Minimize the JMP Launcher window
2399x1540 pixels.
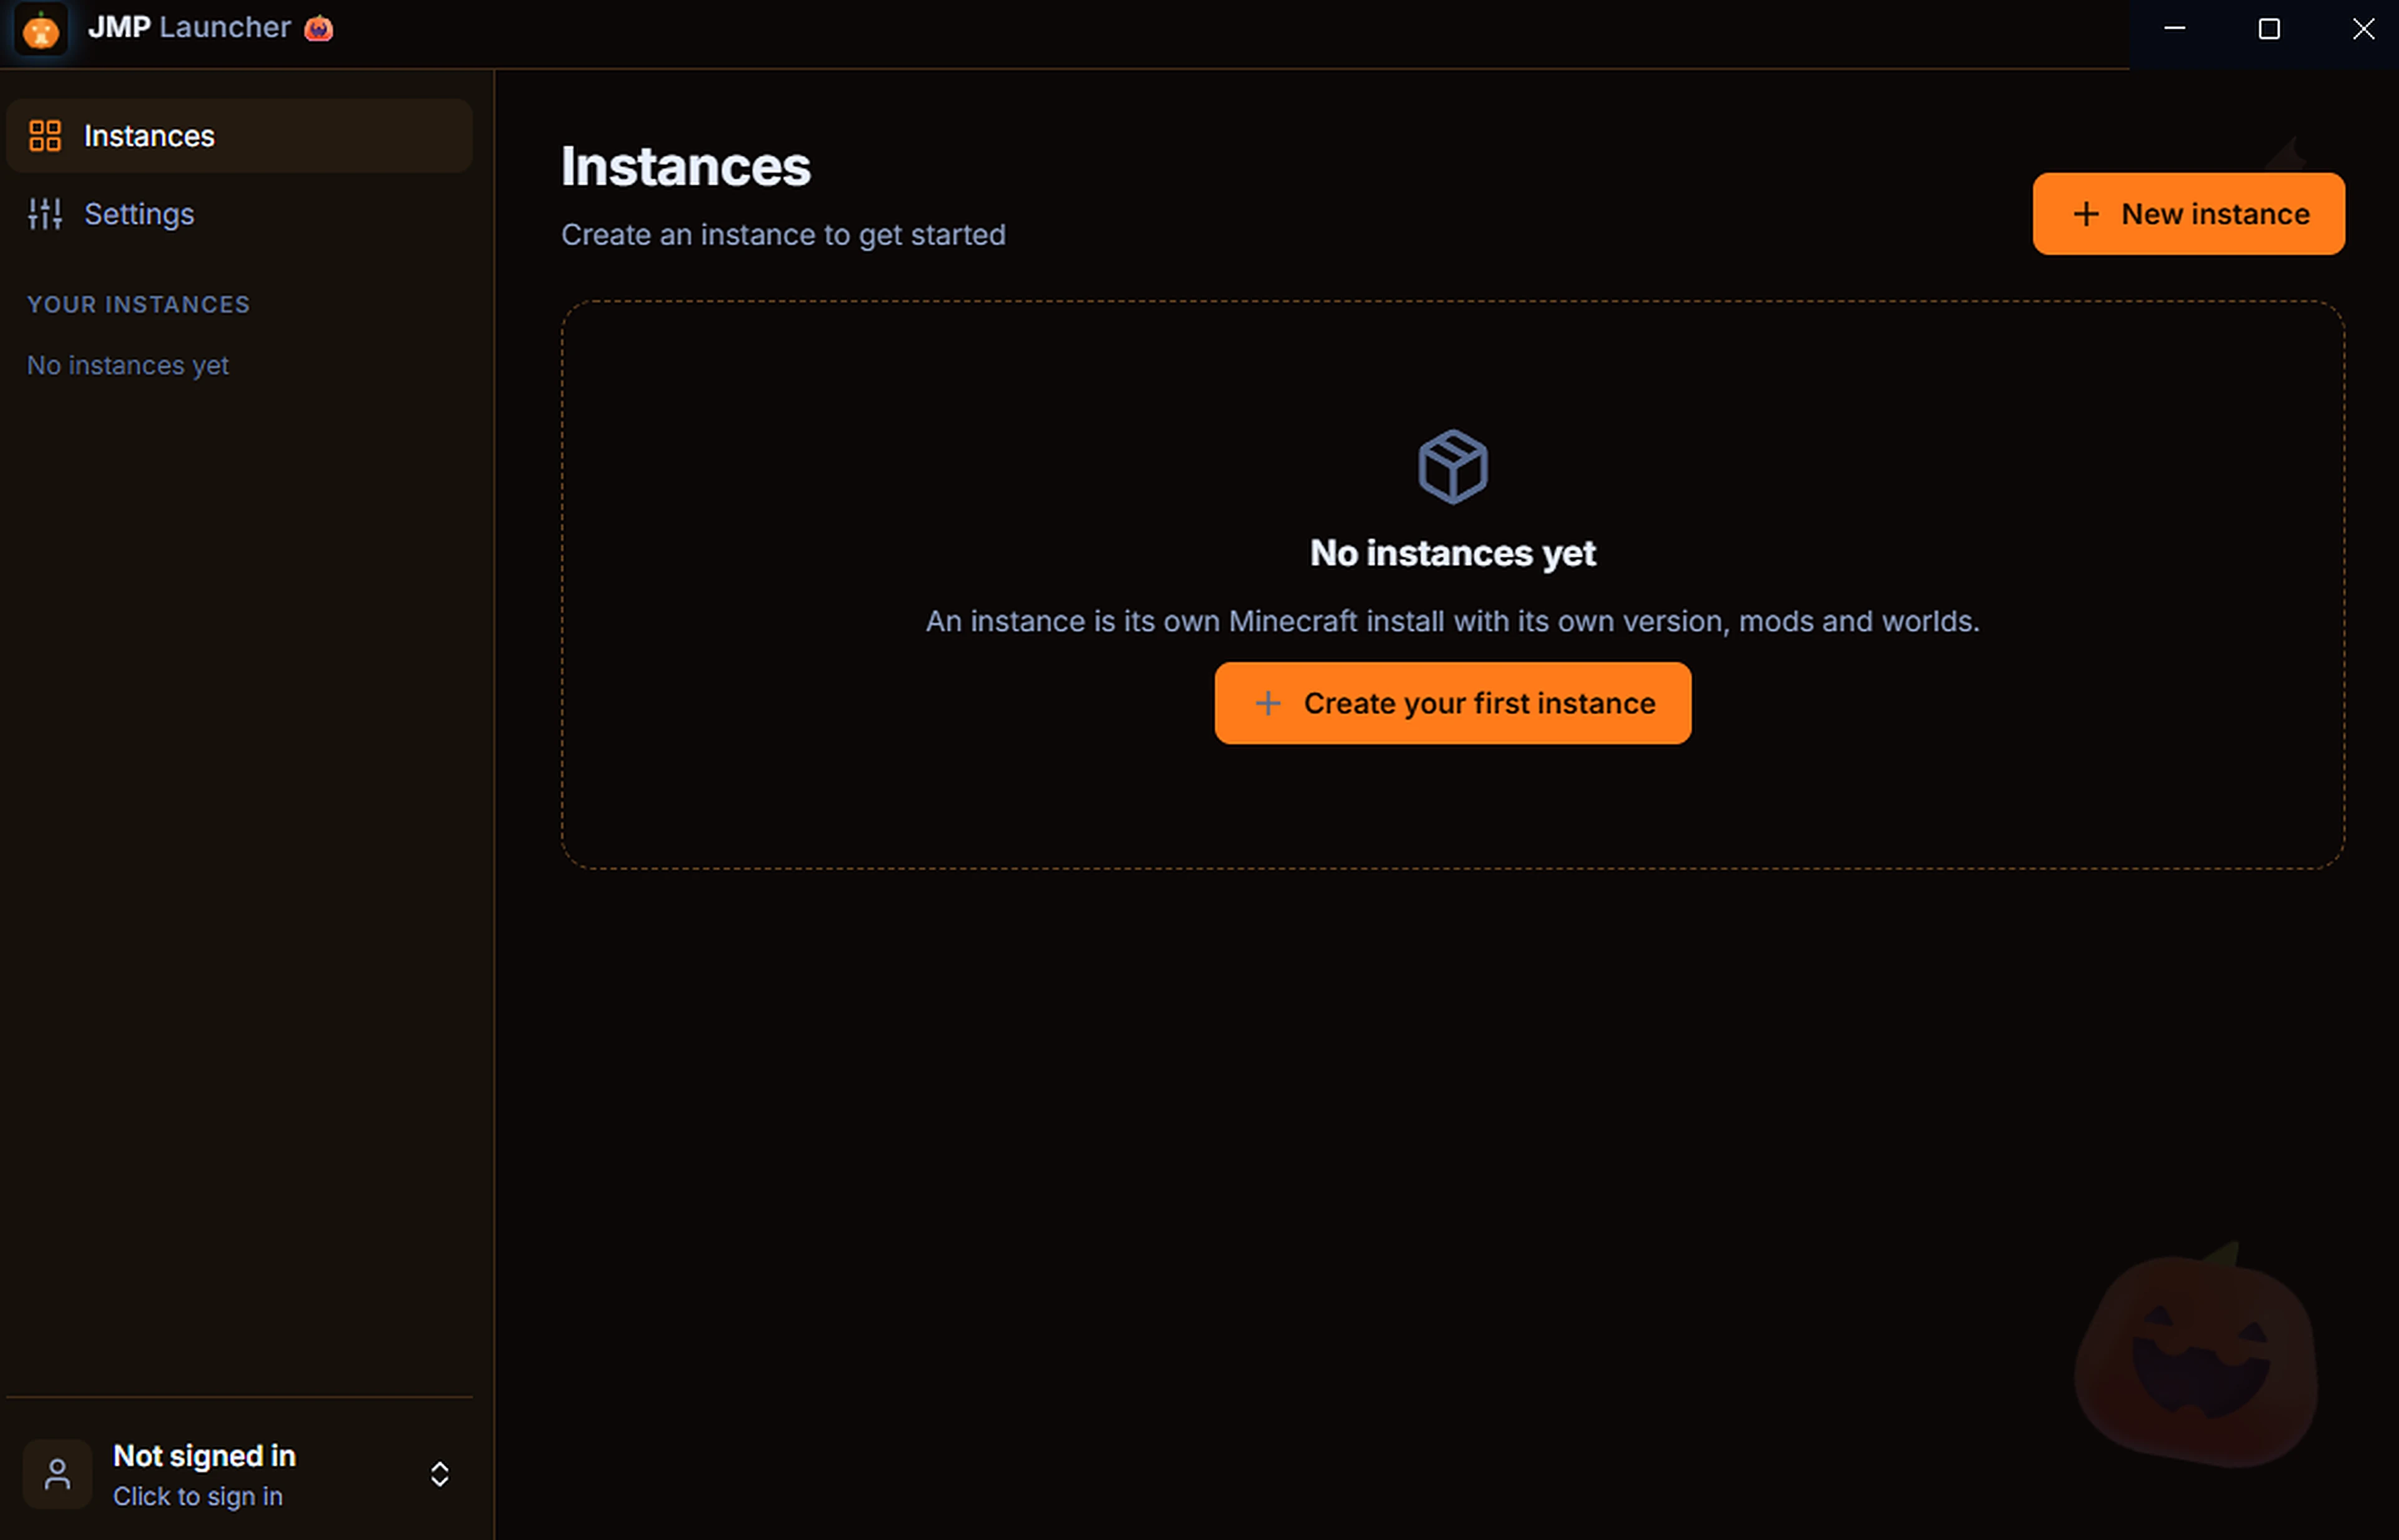[2174, 29]
